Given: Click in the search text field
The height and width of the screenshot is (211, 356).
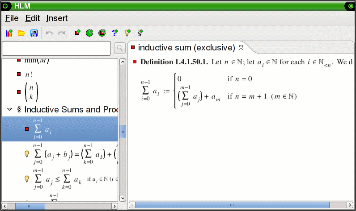Looking at the screenshot, I should pos(56,48).
